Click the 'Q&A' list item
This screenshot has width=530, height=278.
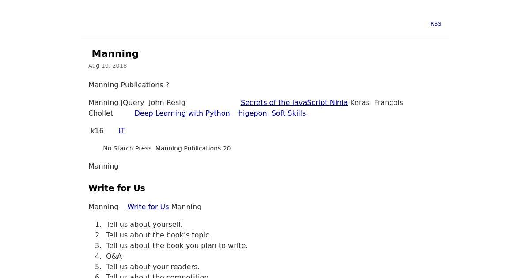click(x=114, y=256)
